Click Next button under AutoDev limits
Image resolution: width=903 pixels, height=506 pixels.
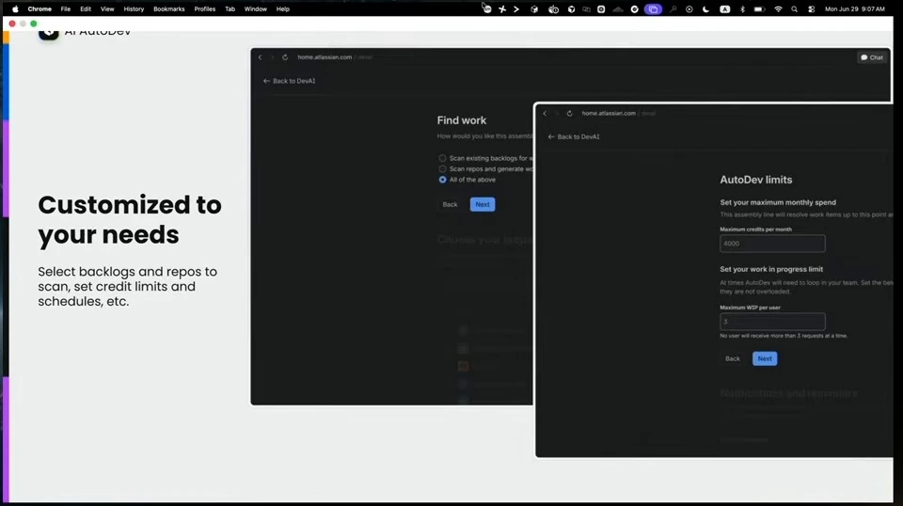pos(765,358)
